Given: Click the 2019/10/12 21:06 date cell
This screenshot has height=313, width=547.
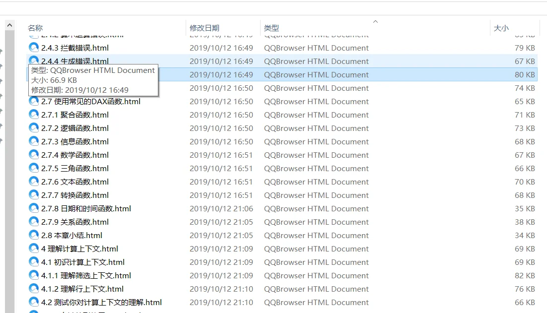Looking at the screenshot, I should 221,208.
